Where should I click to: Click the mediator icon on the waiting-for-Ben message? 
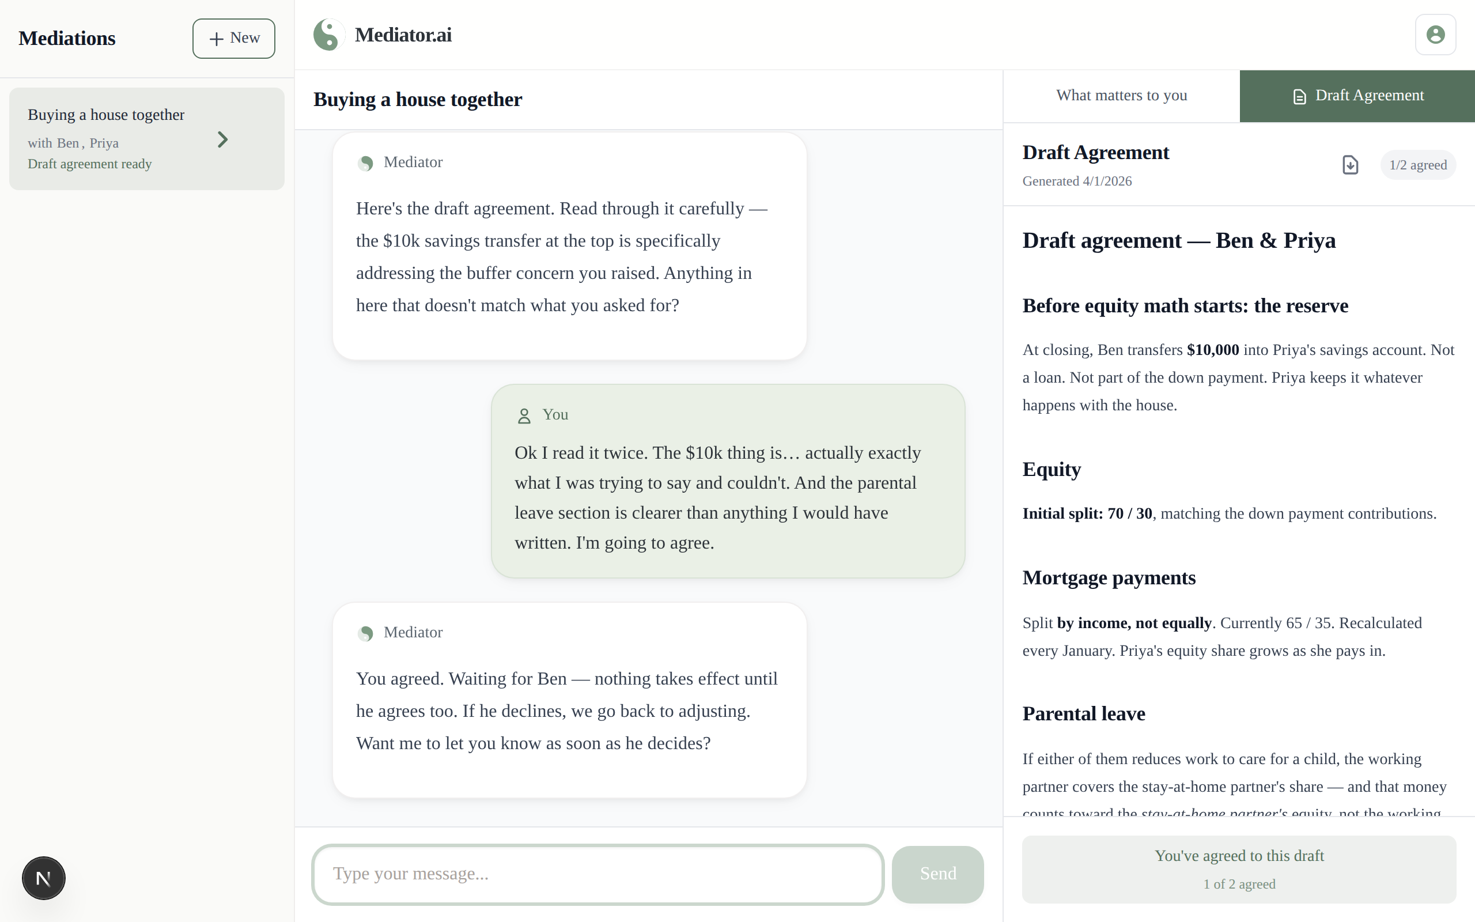pyautogui.click(x=366, y=633)
